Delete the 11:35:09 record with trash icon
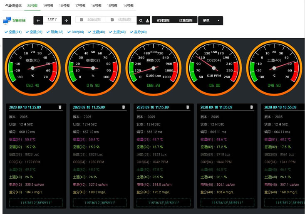The image size is (305, 214). click(x=60, y=107)
